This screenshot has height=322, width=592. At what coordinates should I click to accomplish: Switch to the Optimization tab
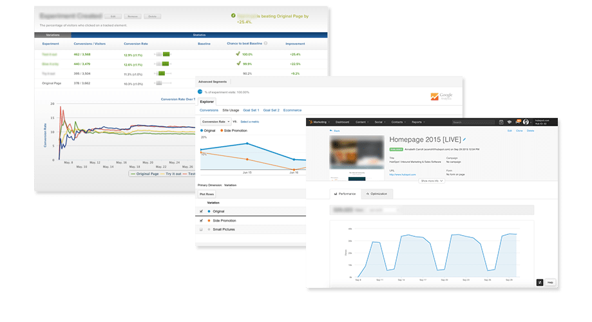tap(377, 194)
